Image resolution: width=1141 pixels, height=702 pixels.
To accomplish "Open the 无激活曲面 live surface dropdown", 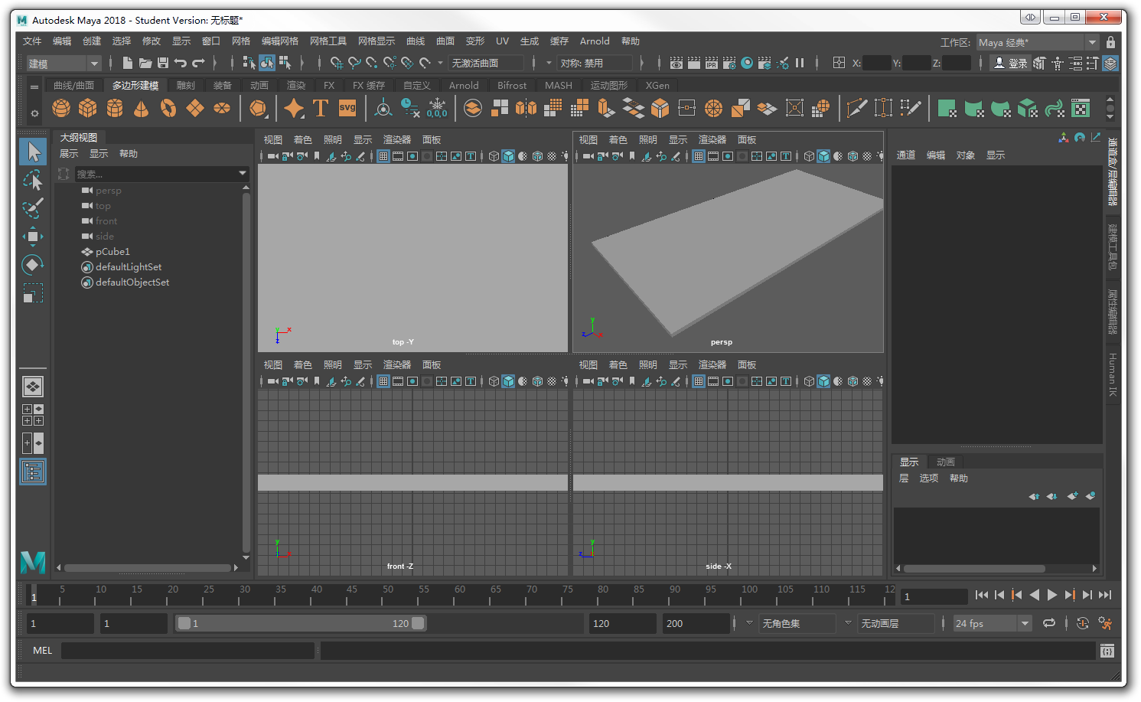I will tap(487, 63).
